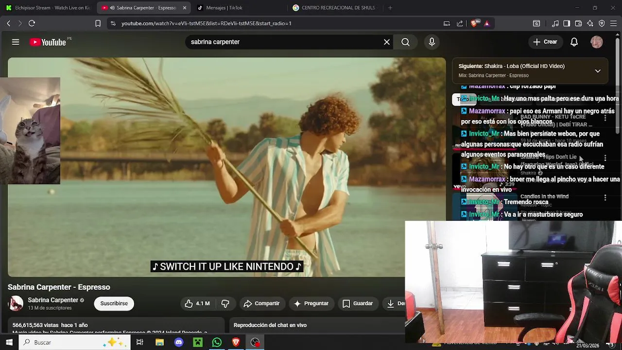Click the install/cast screen icon in address bar

pos(447,23)
